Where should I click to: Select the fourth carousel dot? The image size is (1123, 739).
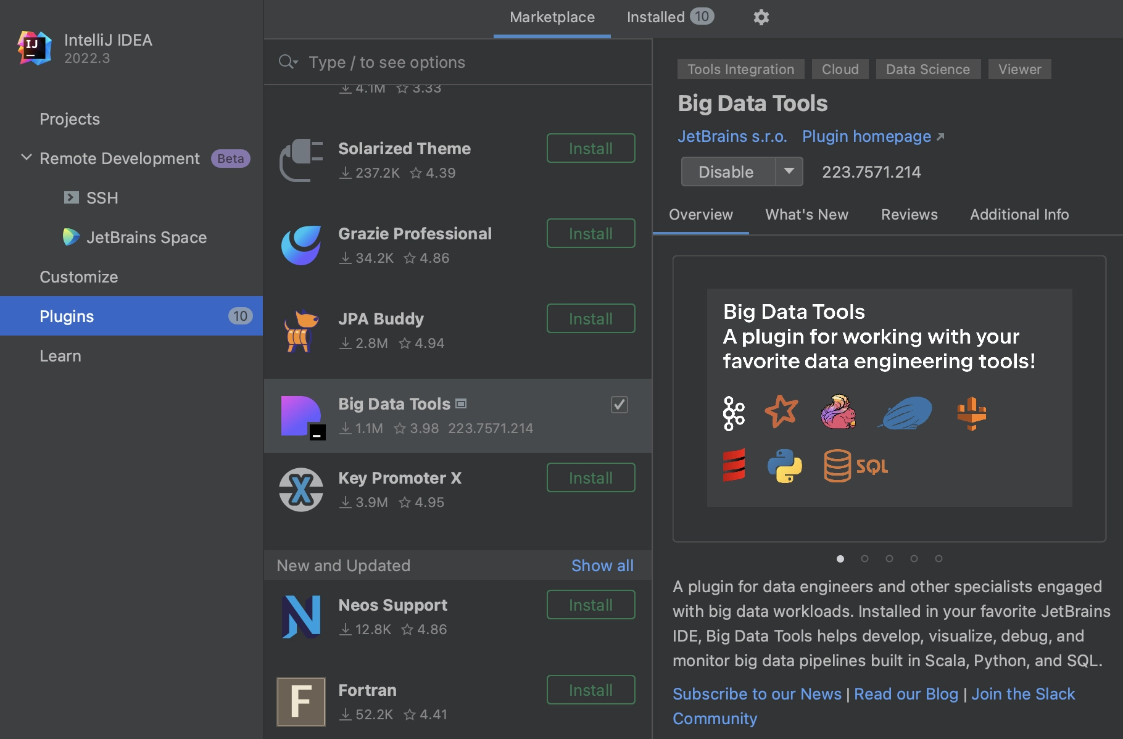(914, 558)
